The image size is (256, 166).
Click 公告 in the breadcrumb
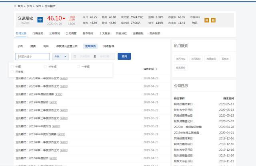tap(29, 6)
